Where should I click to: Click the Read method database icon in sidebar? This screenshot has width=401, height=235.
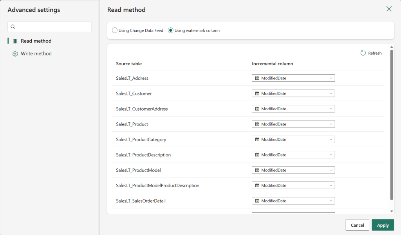15,41
